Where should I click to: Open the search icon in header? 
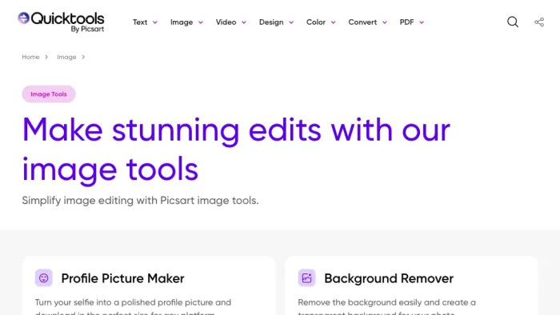pos(513,22)
